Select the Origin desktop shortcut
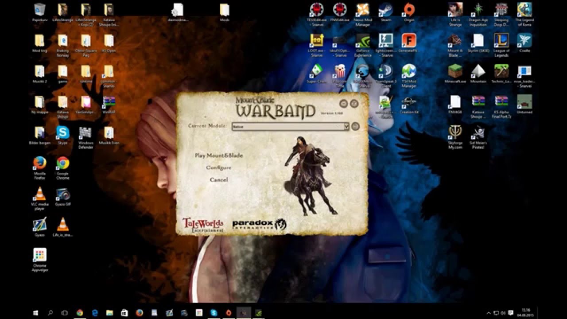 pyautogui.click(x=409, y=12)
